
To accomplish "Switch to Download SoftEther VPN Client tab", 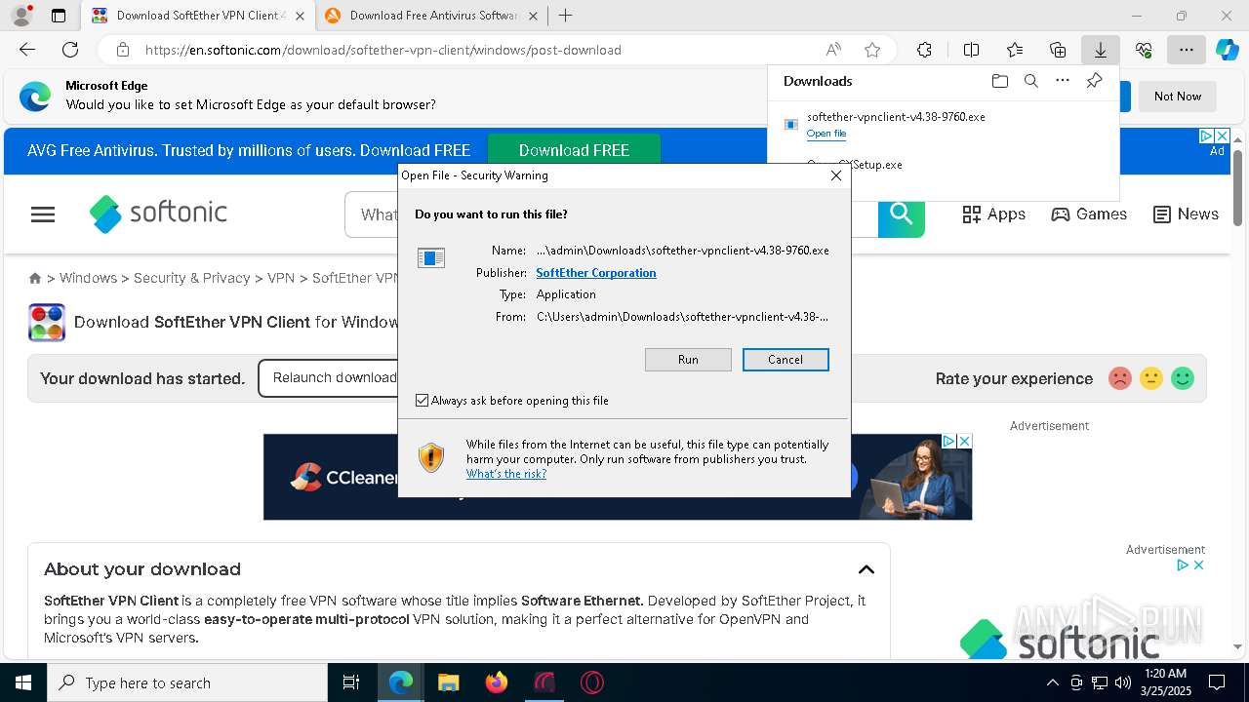I will pos(197,16).
